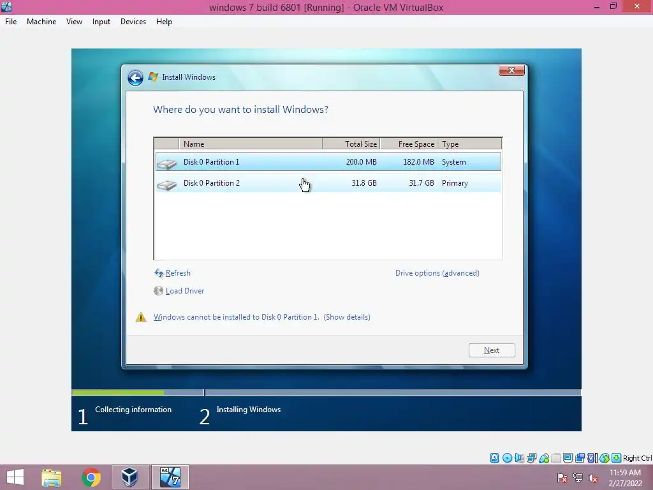Image resolution: width=653 pixels, height=490 pixels.
Task: Open the File menu
Action: coord(11,22)
